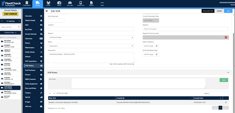Click the red Repairer Phone Number icon
Screen dimensions: 235x113
tap(226, 37)
